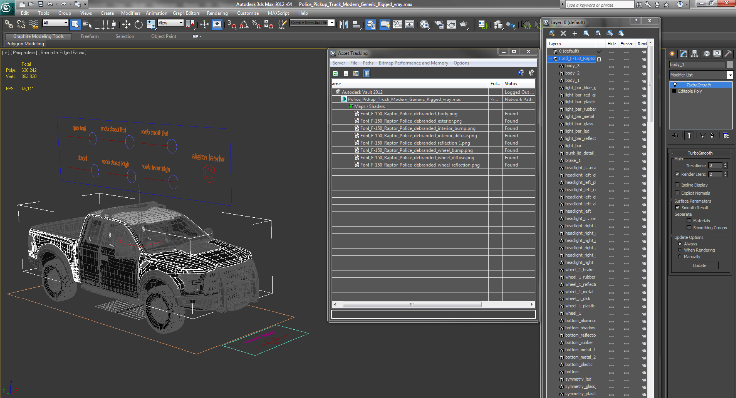Expand the Editable Poly stack entry

click(x=674, y=91)
